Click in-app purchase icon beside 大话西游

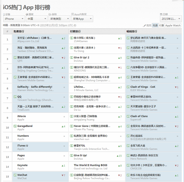click(128, 48)
